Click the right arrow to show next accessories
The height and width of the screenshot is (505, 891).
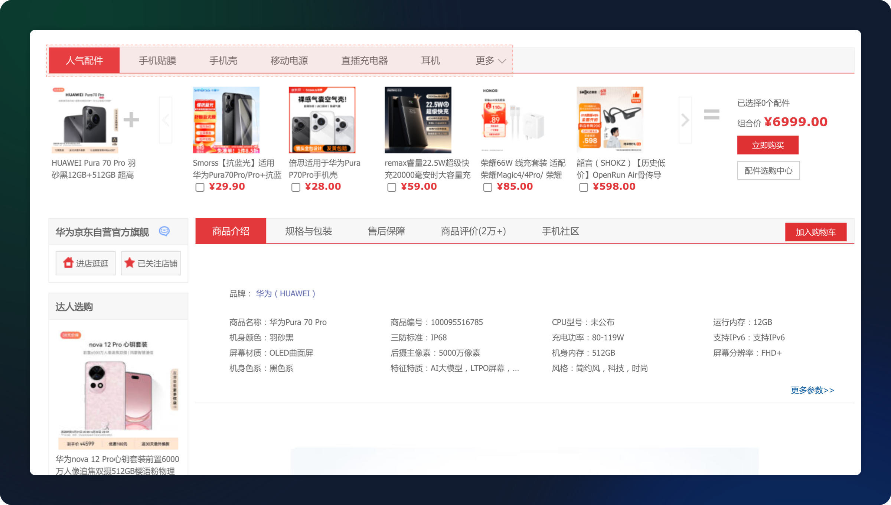click(685, 120)
